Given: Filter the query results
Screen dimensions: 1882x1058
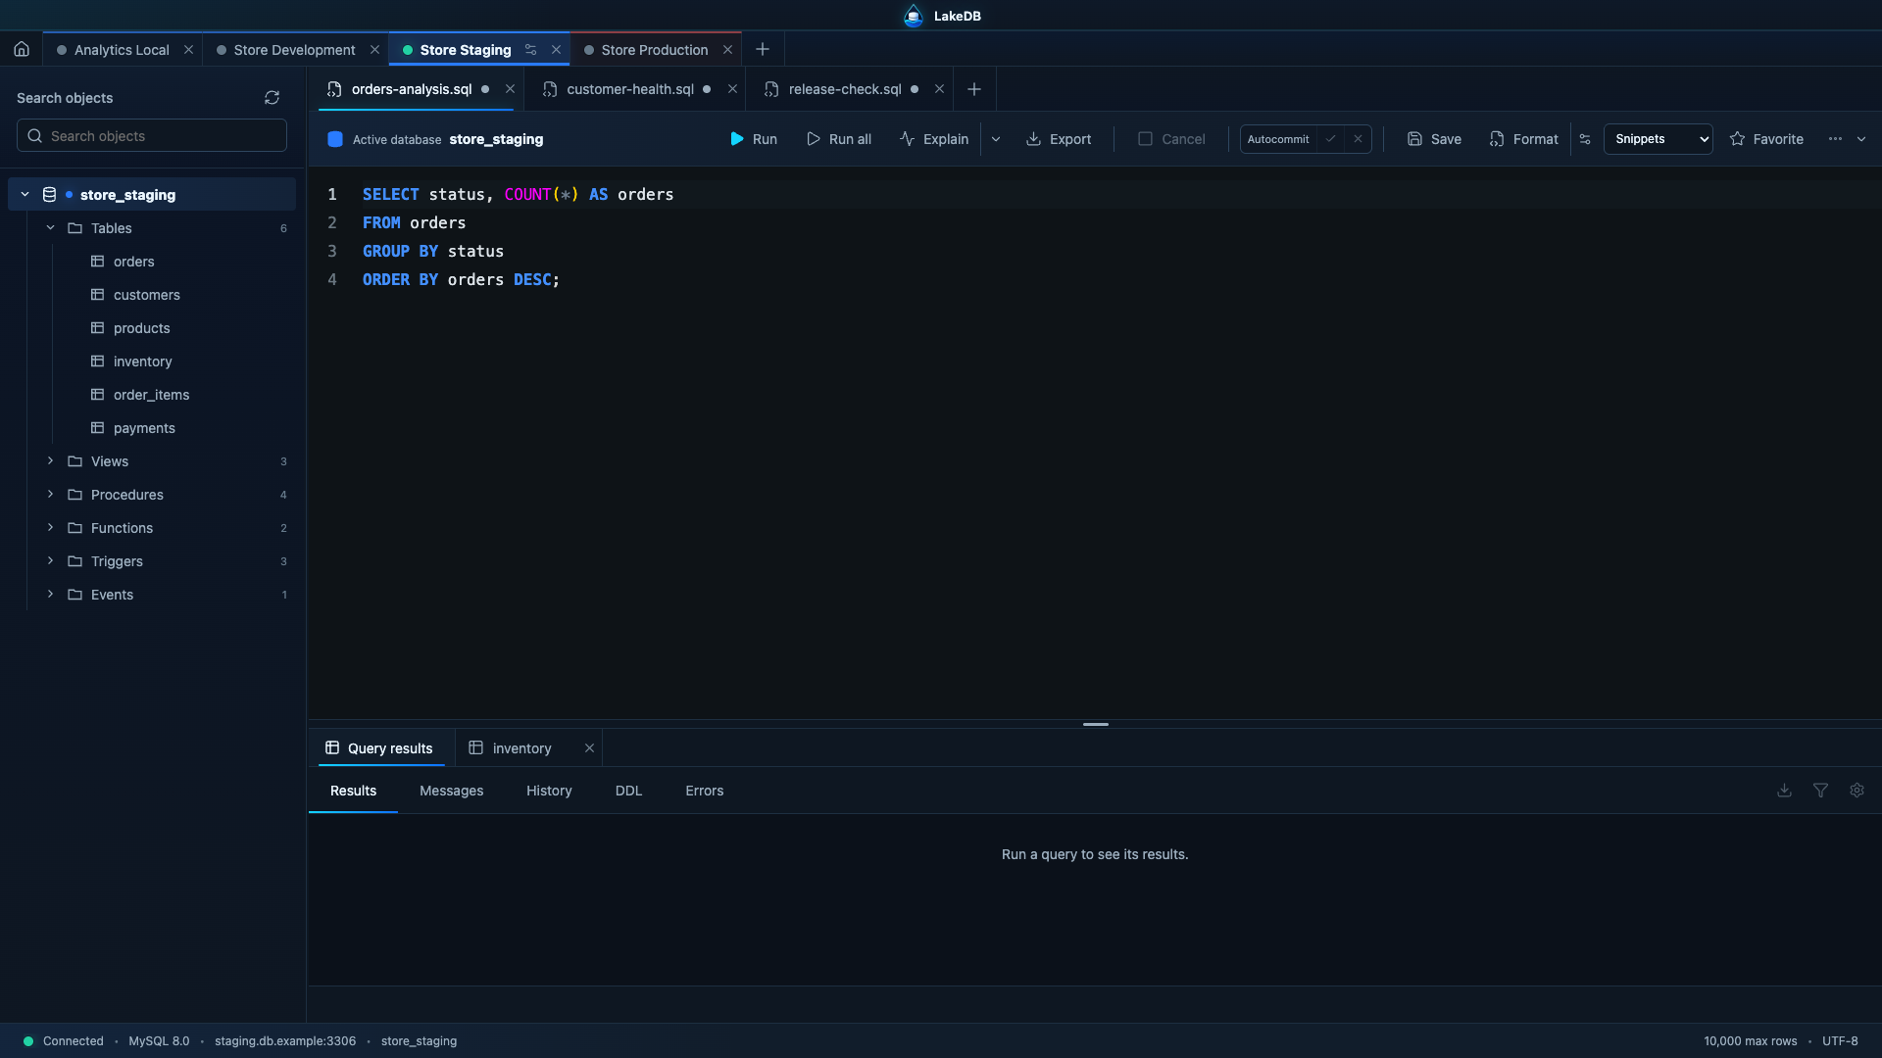Looking at the screenshot, I should (1820, 791).
